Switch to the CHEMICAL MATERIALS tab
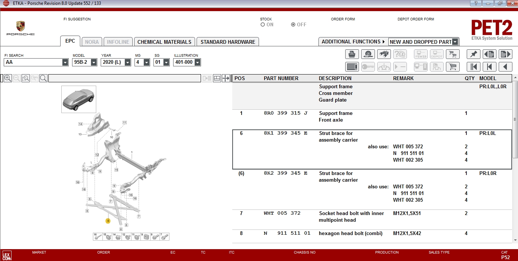This screenshot has width=518, height=261. (x=164, y=42)
